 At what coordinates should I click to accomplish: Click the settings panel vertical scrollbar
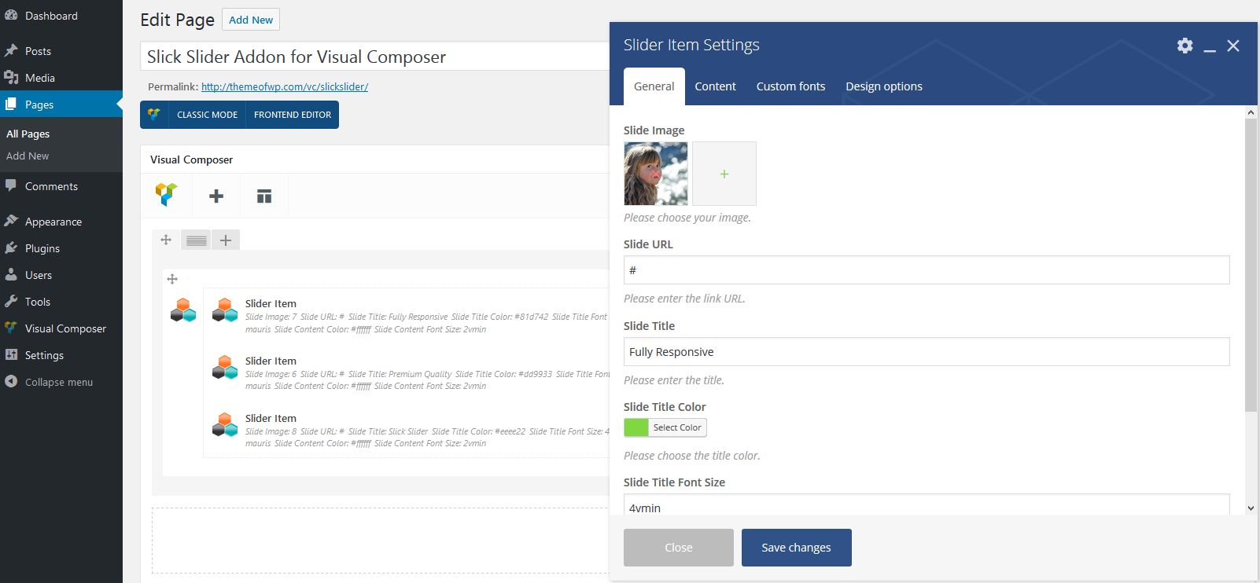pyautogui.click(x=1251, y=265)
